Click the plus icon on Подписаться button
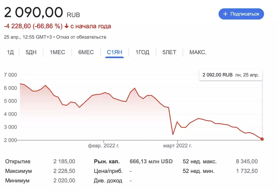Screen dimensions: 278x190 tap(225, 14)
